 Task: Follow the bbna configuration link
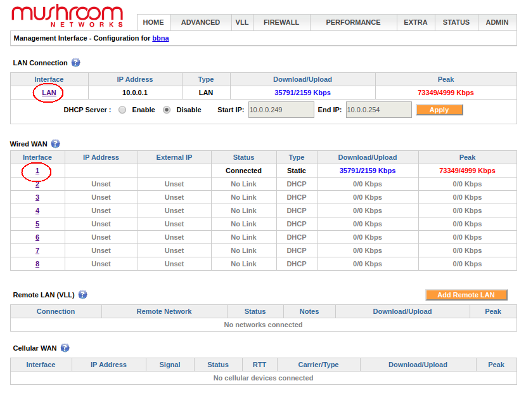(161, 38)
